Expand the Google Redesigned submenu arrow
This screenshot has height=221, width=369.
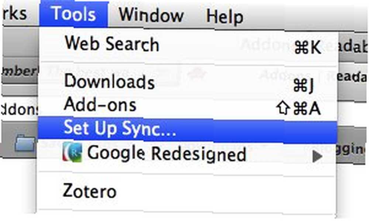[x=317, y=156]
